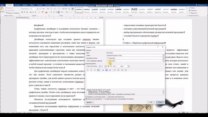
Task: Switch to the View ribbon tab
Action: point(69,5)
